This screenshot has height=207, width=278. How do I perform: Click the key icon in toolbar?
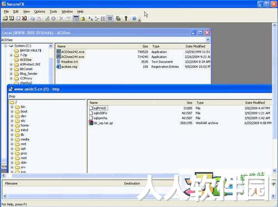(x=126, y=18)
